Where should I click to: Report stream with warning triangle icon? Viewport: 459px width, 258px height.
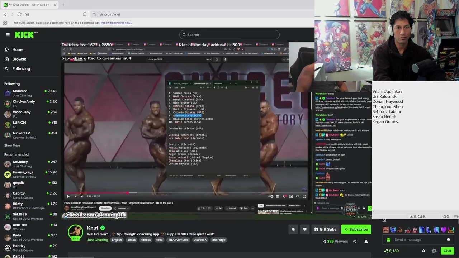pos(366,241)
